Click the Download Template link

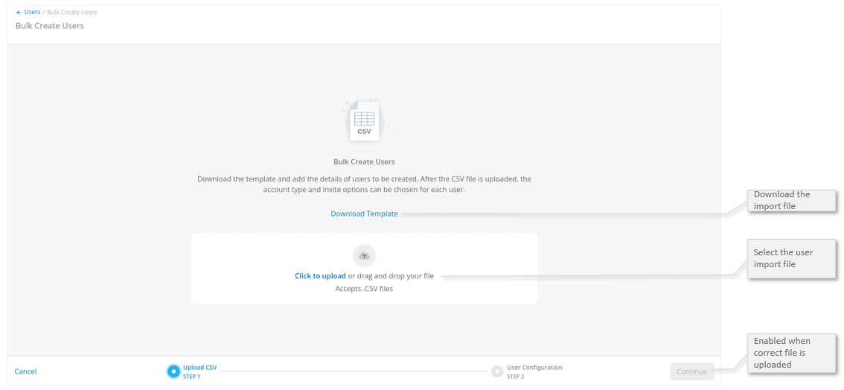[364, 214]
